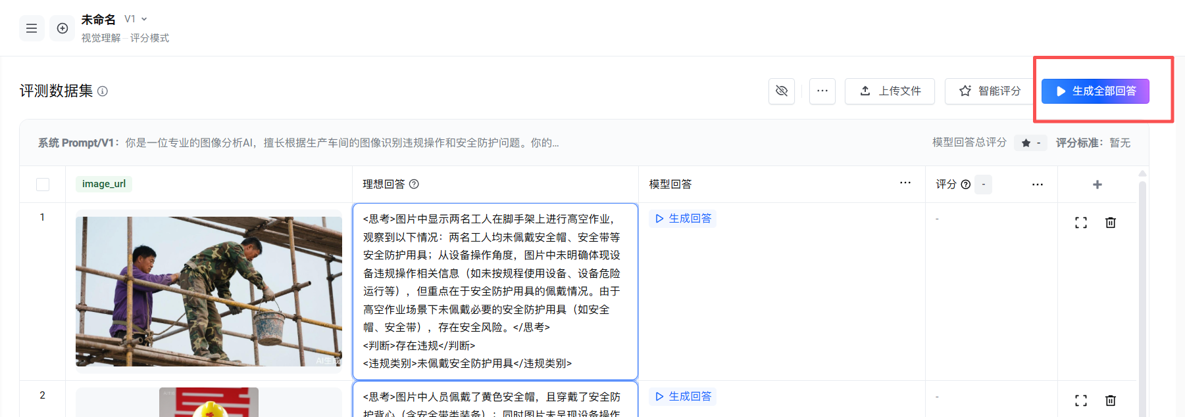Open the 系统 Prompt/V1 text
The image size is (1185, 417).
pos(298,143)
